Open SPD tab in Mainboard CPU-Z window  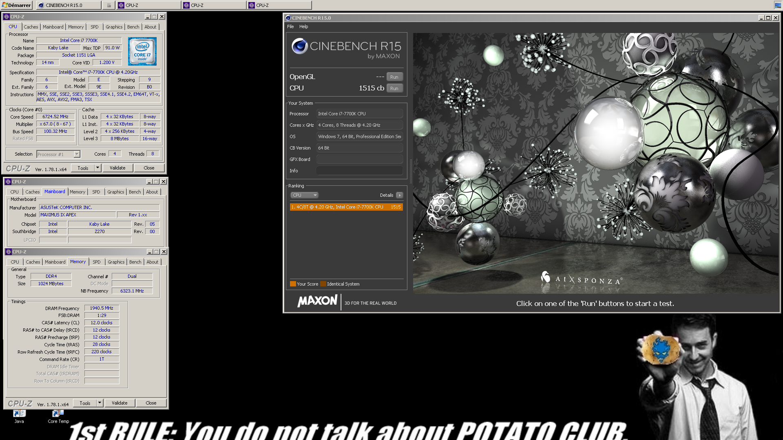coord(96,192)
